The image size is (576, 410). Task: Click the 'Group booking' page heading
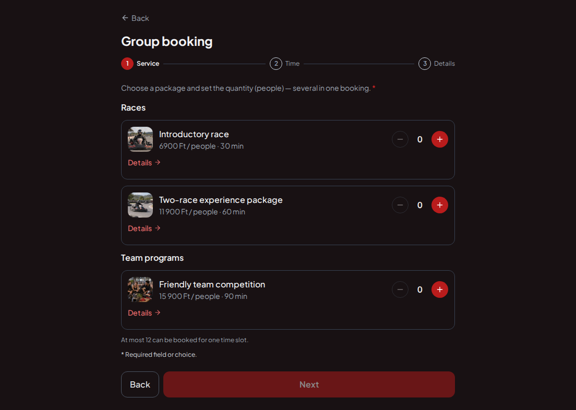(167, 42)
